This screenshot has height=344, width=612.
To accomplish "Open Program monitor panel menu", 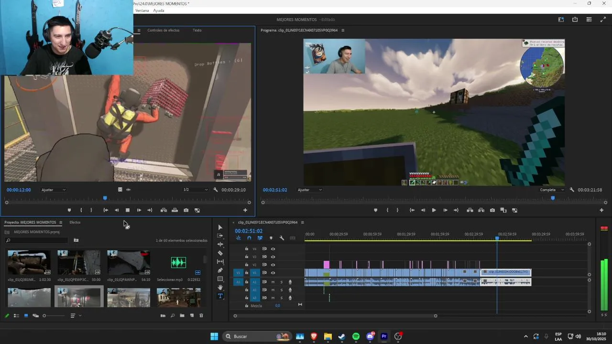I will 343,30.
